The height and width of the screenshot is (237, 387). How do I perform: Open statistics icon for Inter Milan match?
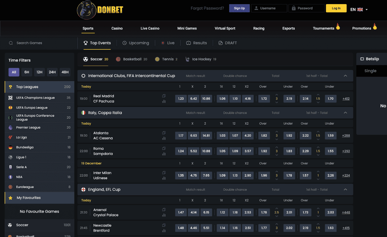(x=164, y=178)
